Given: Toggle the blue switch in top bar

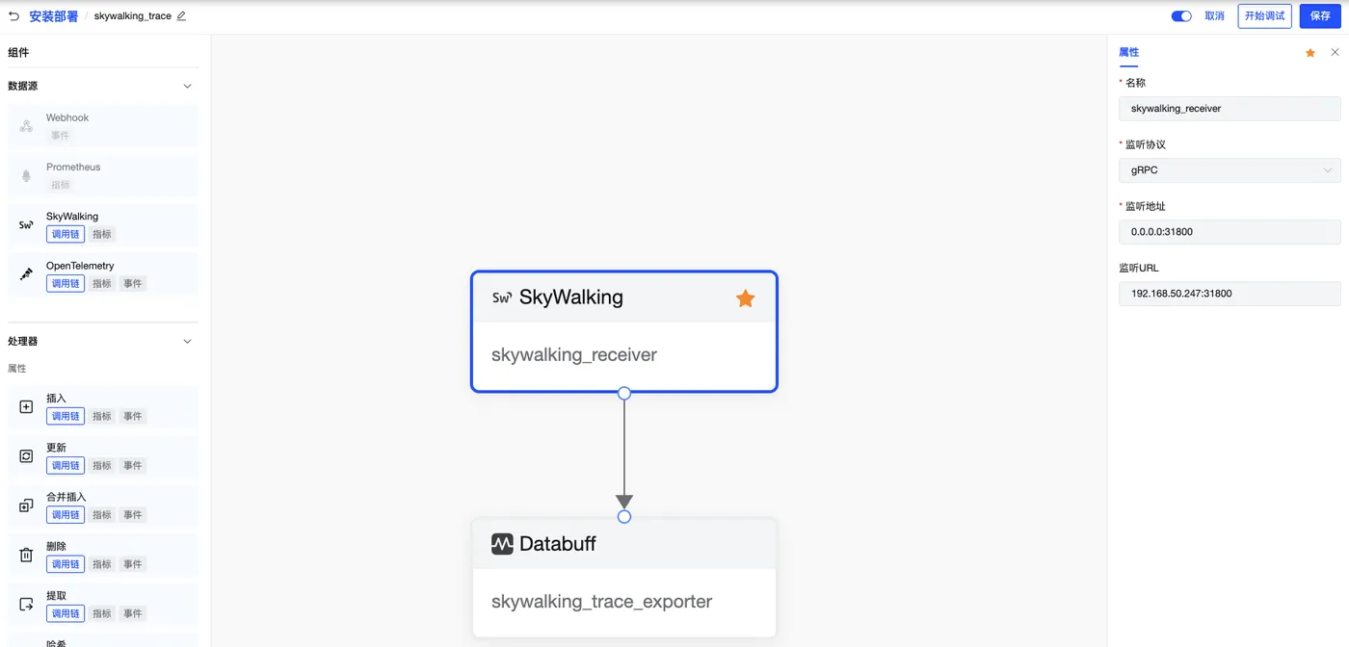Looking at the screenshot, I should (x=1180, y=16).
